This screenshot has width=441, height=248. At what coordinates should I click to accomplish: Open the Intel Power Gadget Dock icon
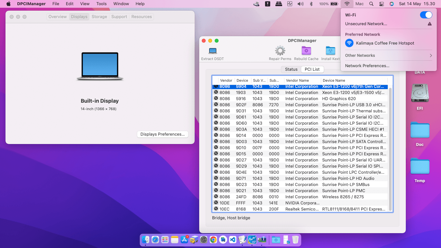tap(252, 240)
